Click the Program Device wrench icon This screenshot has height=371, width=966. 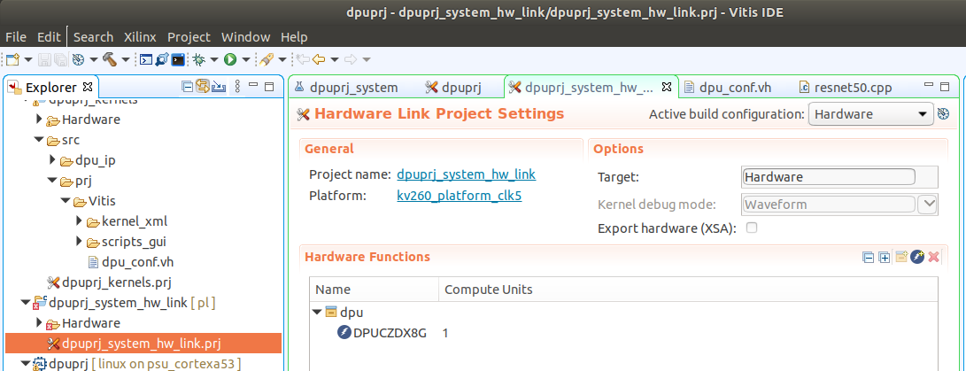162,60
